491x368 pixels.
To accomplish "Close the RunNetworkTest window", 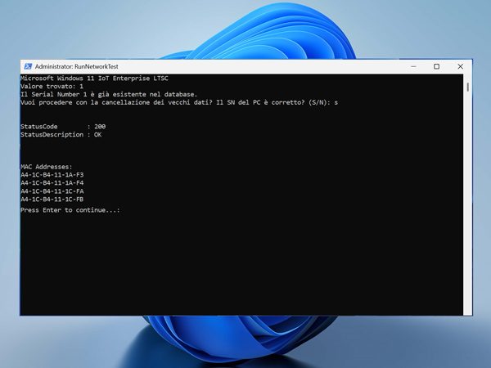I will tap(460, 66).
